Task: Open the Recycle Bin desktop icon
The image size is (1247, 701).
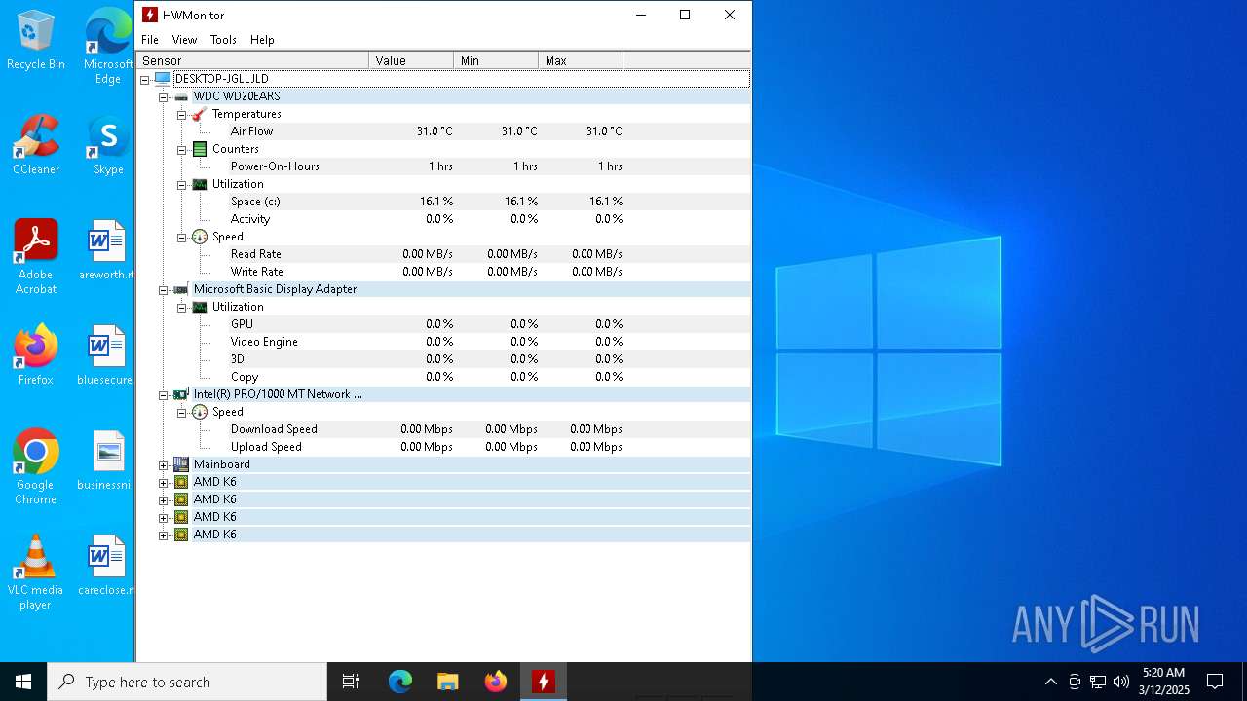Action: pos(36,41)
